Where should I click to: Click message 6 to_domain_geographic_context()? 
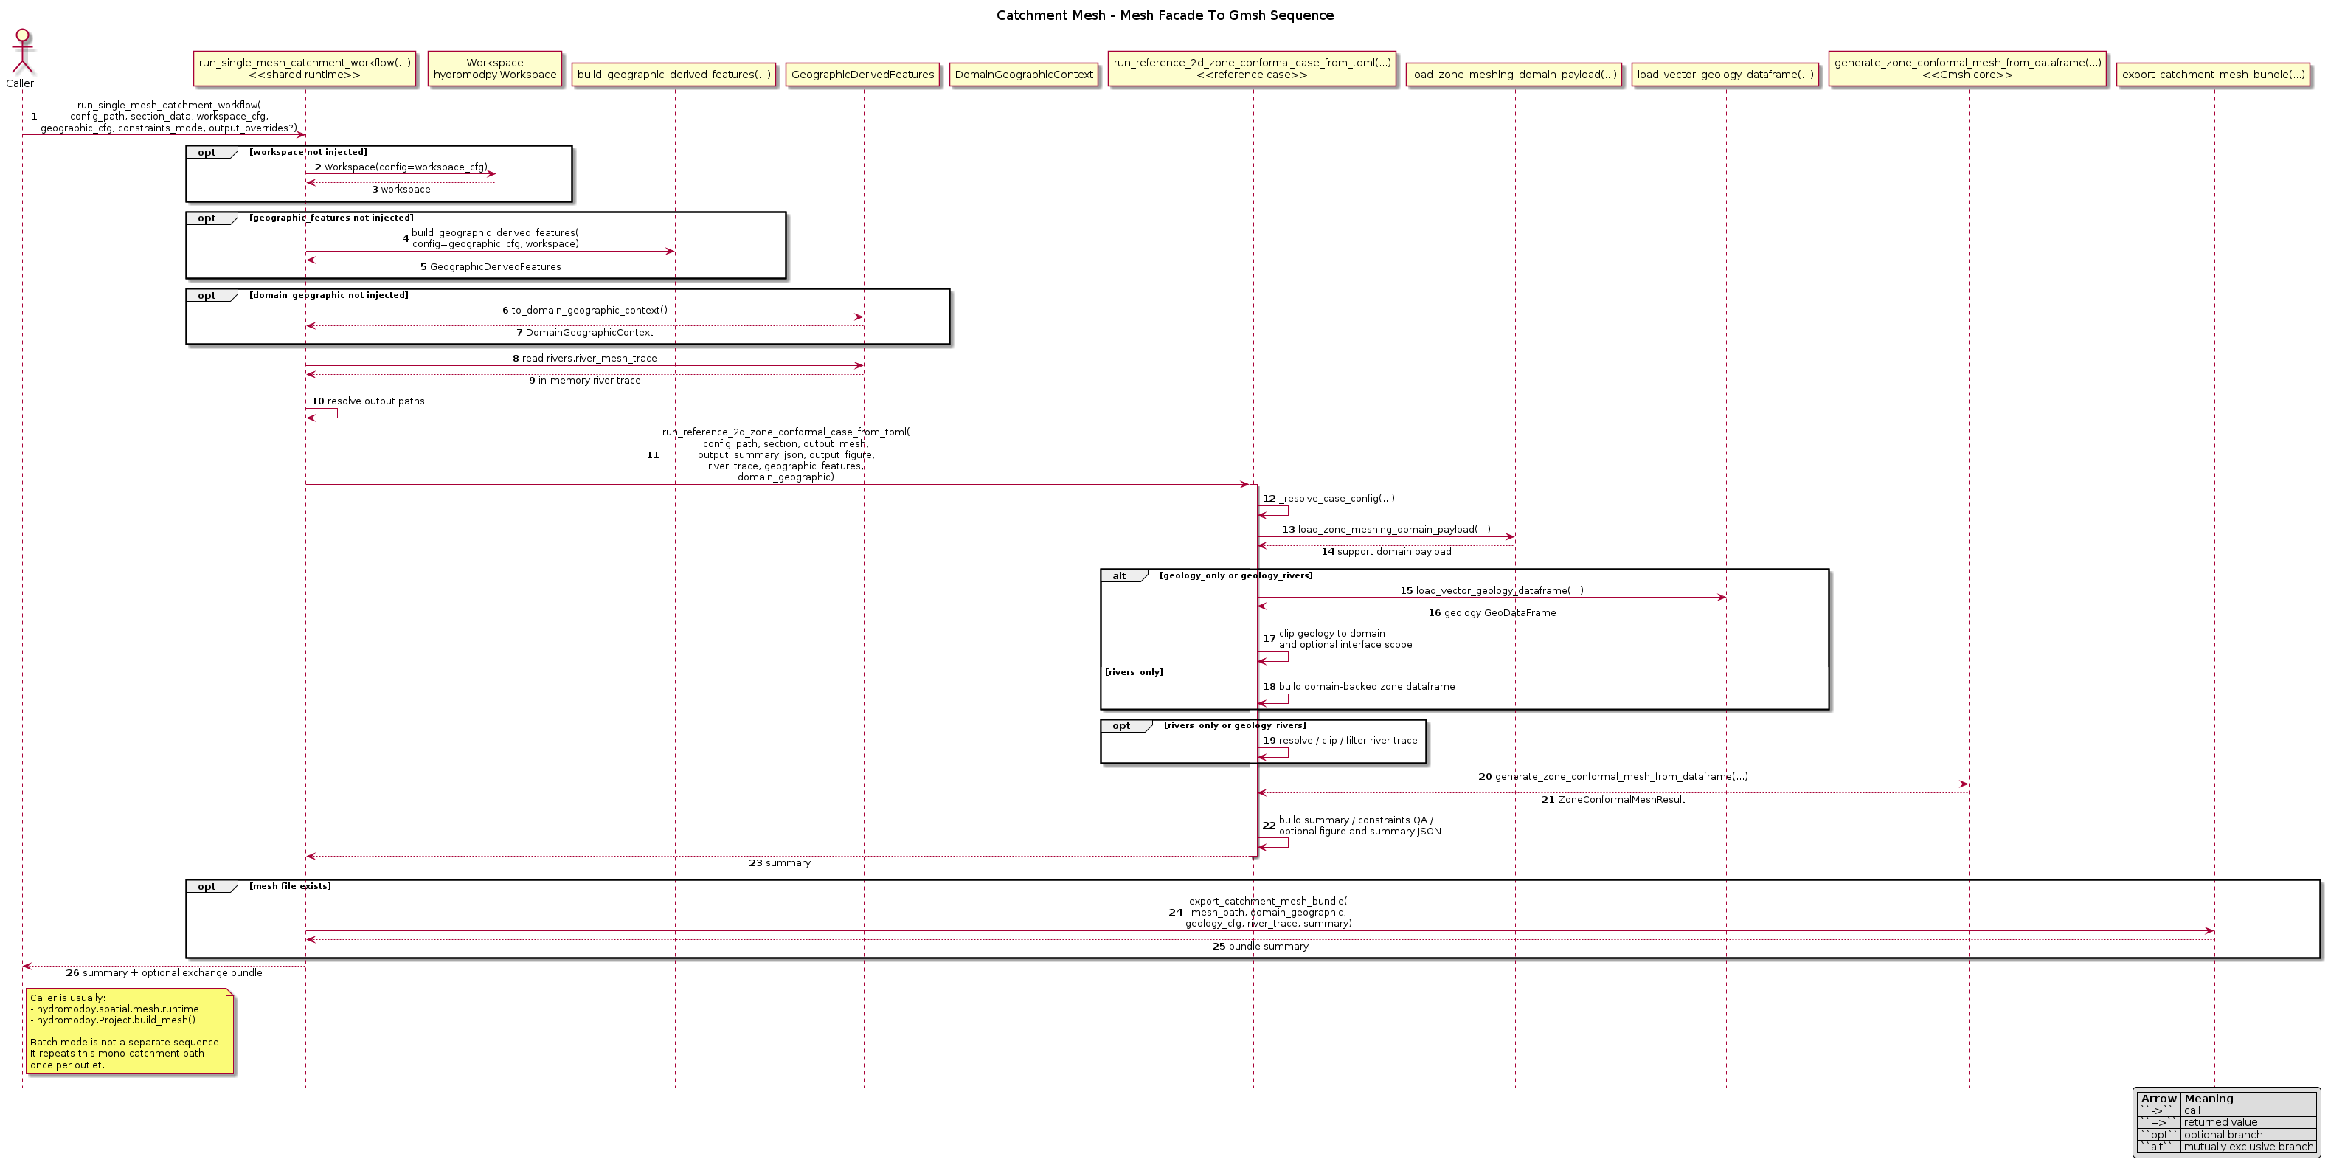[585, 311]
